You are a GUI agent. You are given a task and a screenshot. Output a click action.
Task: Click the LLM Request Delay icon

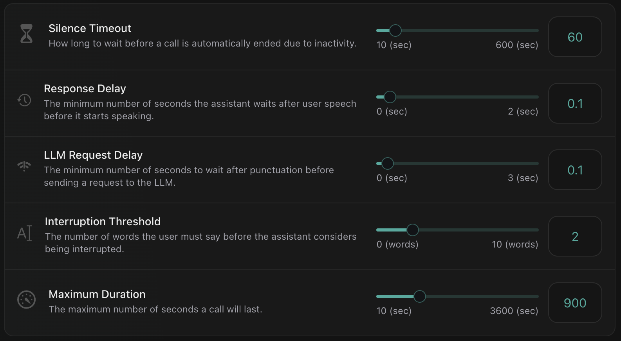[x=24, y=166]
